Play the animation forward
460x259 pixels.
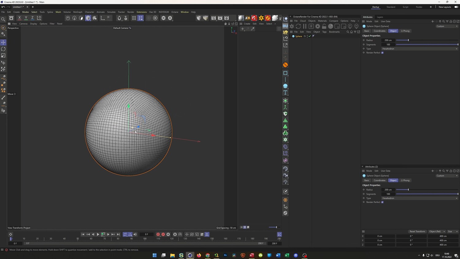coord(98,234)
